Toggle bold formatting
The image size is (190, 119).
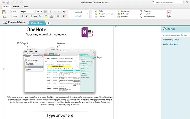coord(22,16)
